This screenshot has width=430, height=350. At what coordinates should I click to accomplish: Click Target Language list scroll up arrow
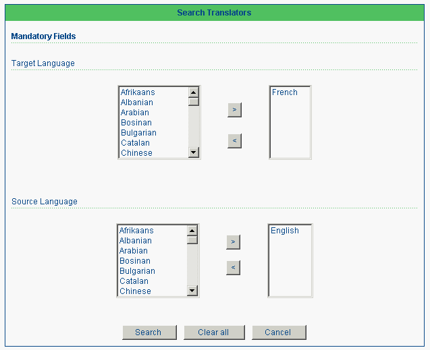tap(194, 92)
